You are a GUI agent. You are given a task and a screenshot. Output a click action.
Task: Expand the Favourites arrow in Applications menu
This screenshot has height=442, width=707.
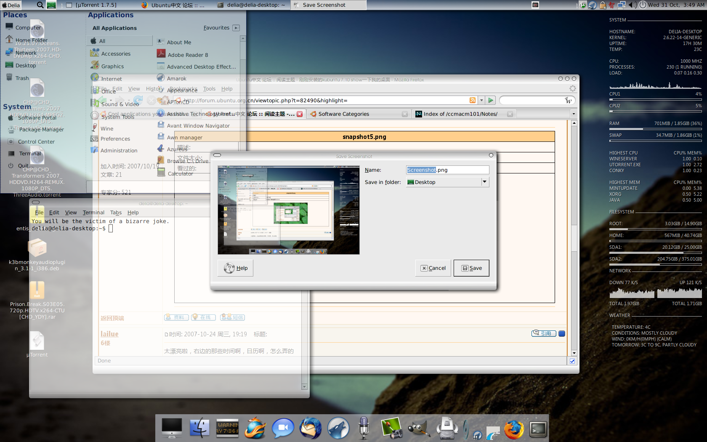click(236, 28)
